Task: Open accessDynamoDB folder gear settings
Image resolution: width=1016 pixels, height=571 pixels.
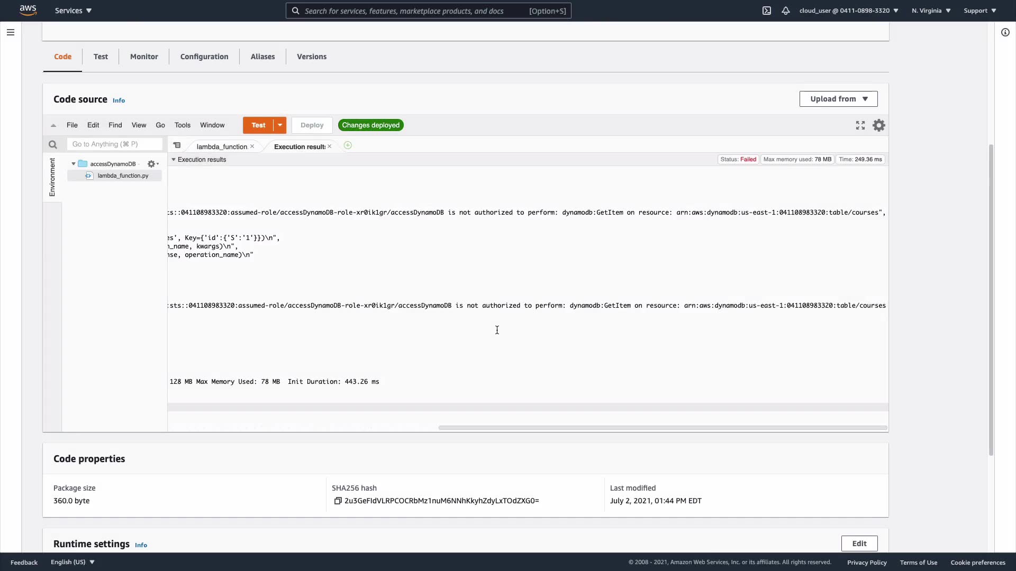Action: coord(152,164)
